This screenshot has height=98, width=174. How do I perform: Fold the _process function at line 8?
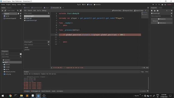pyautogui.click(x=58, y=30)
